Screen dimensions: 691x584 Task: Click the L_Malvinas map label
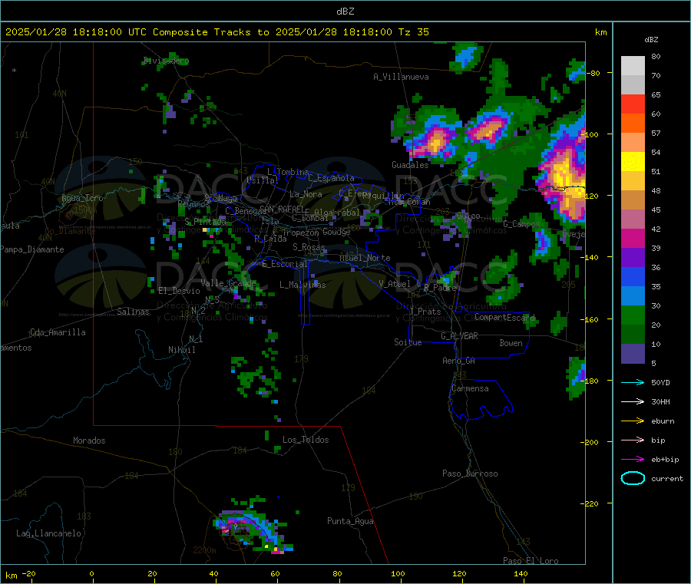(x=303, y=285)
